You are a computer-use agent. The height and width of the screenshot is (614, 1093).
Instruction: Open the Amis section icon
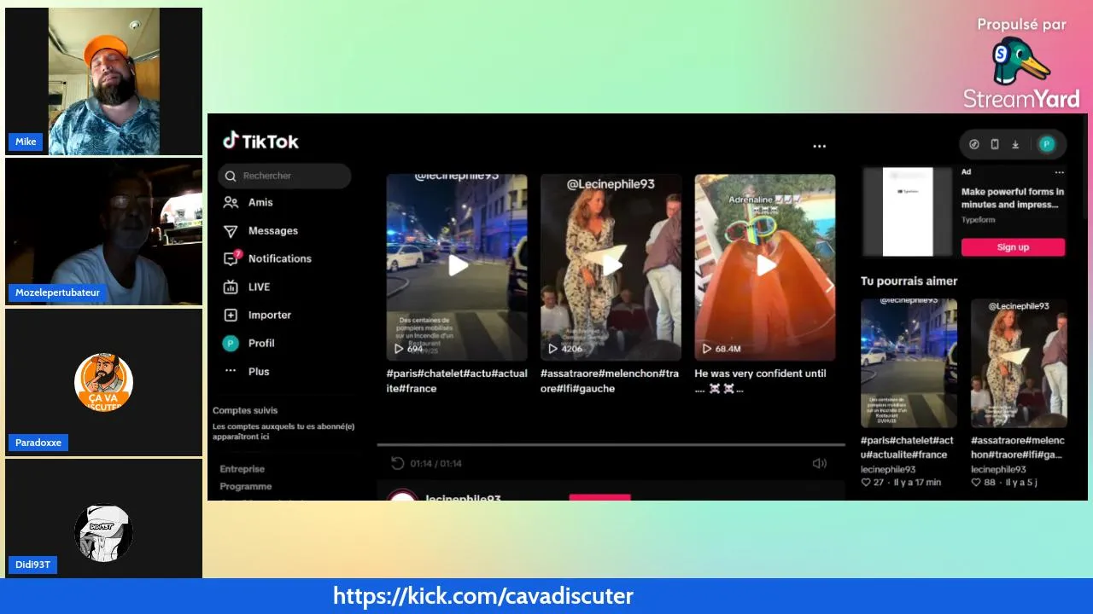click(x=231, y=202)
